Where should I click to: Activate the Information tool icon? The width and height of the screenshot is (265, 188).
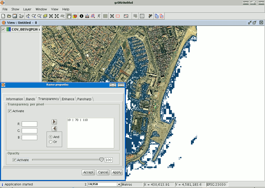(82, 16)
